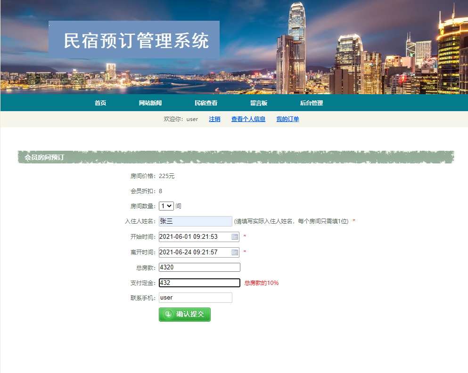Click inside the 总房款 total price field
Image resolution: width=468 pixels, height=373 pixels.
[199, 267]
